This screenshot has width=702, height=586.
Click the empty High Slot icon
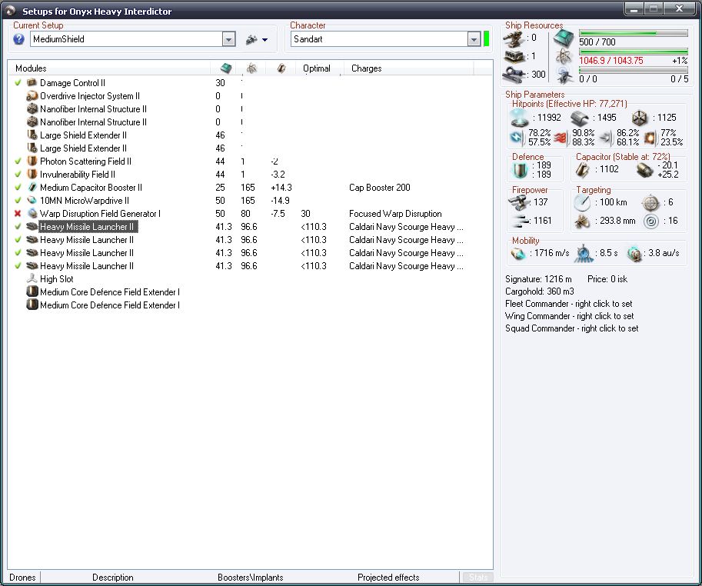(32, 279)
